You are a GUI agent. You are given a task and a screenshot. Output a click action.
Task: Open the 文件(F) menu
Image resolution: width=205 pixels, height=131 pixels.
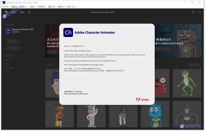click(5, 7)
